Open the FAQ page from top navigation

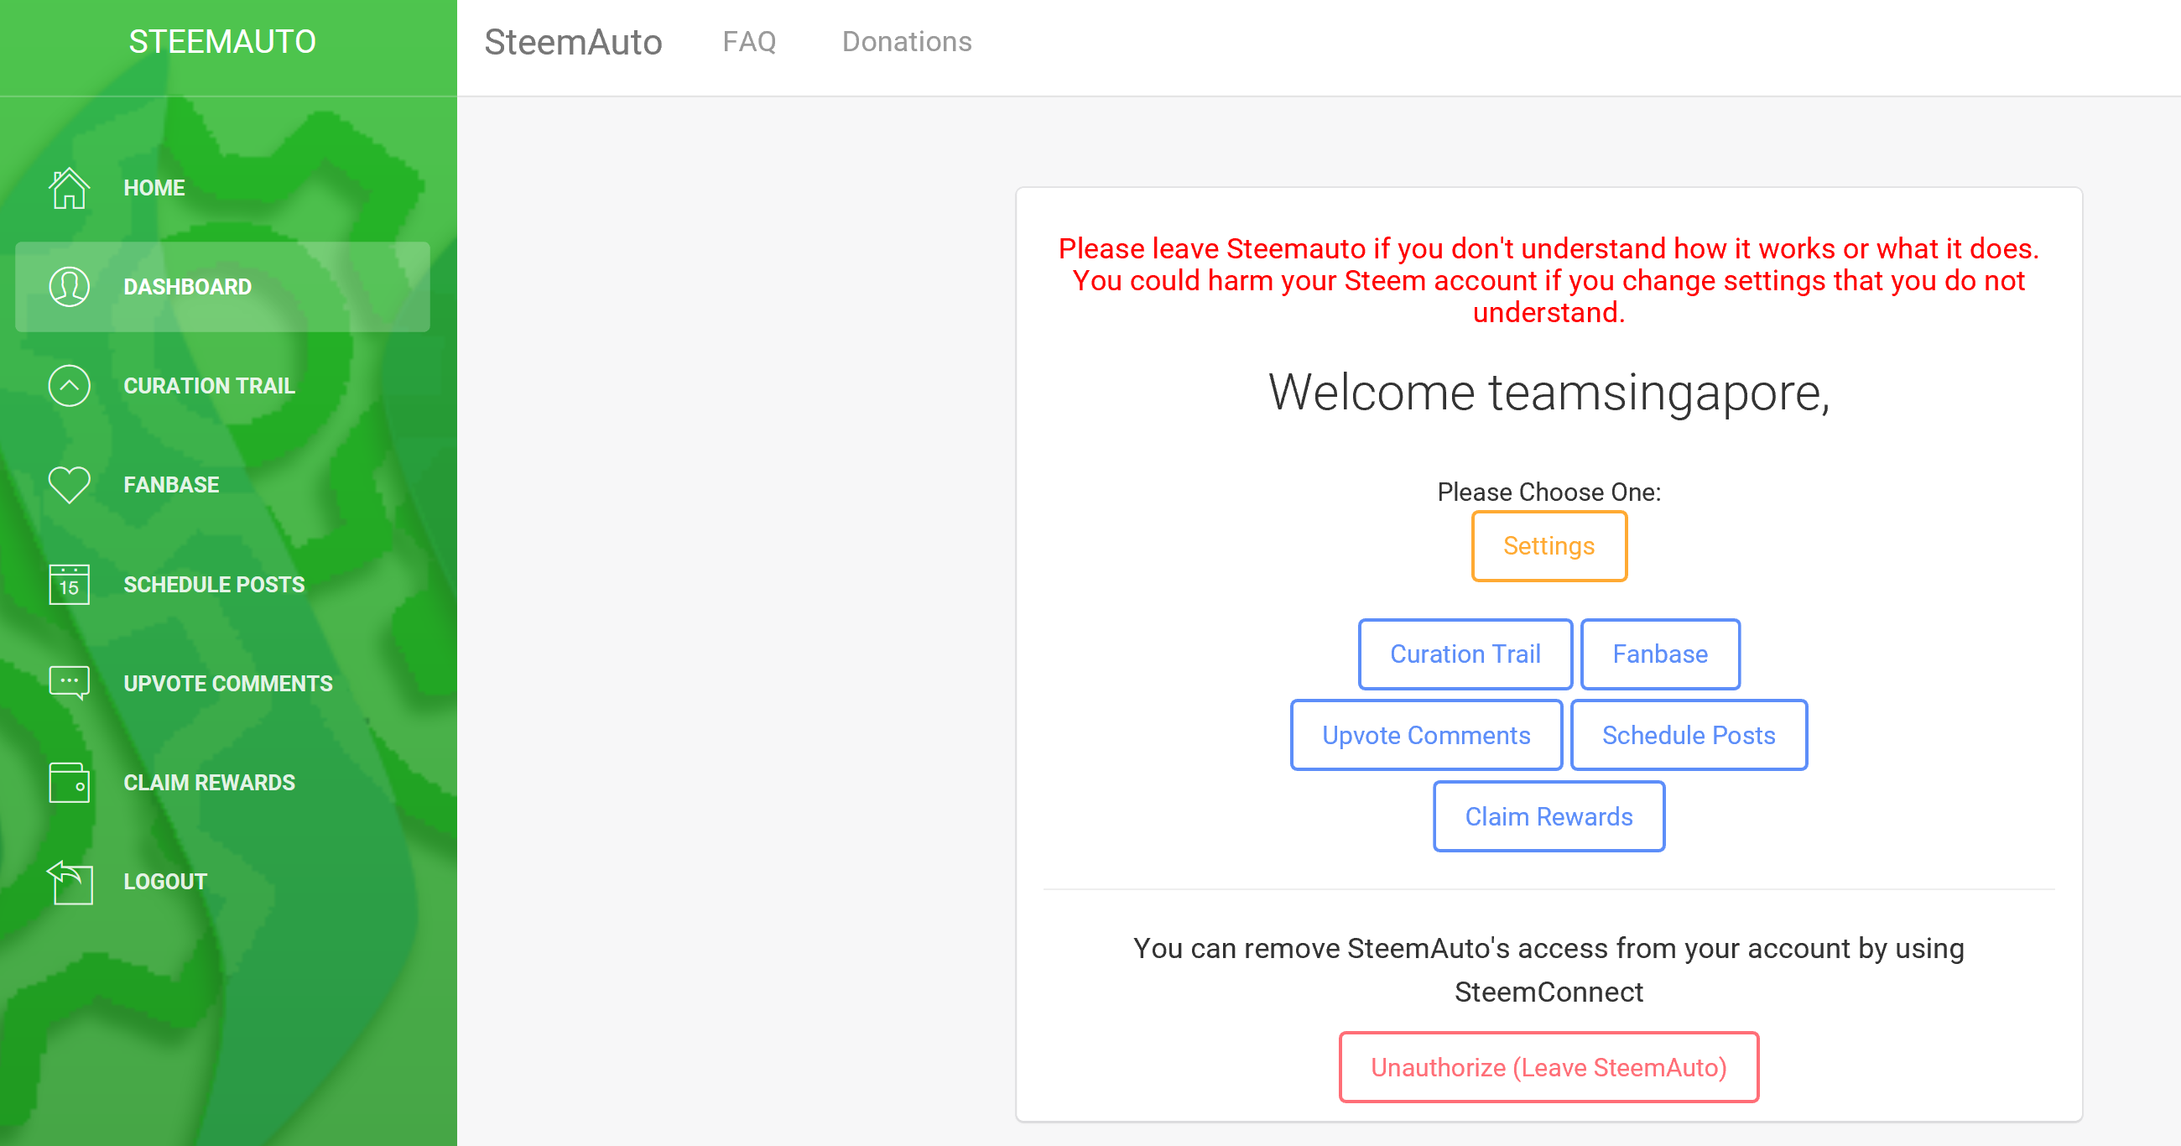[748, 41]
